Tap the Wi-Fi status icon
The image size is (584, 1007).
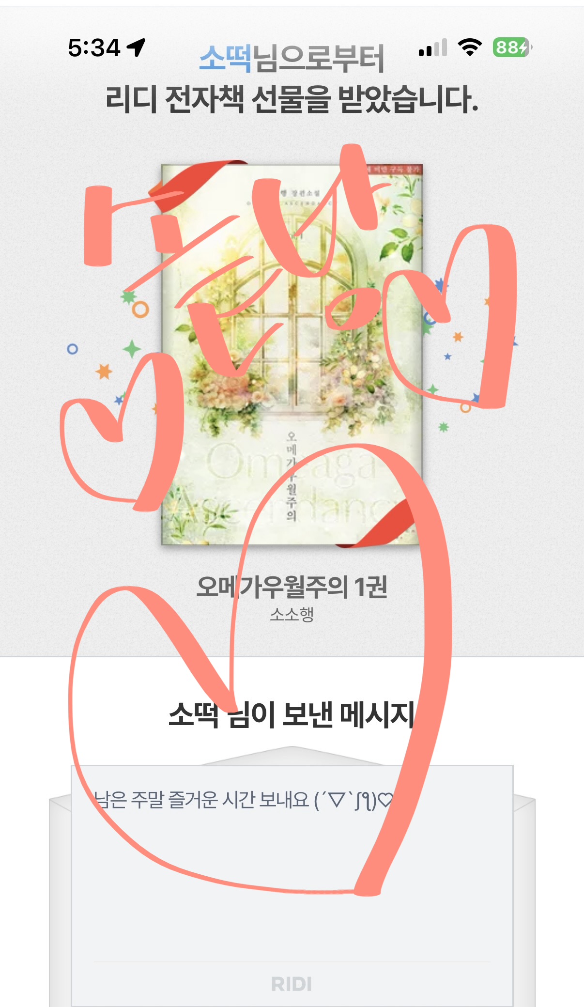point(470,47)
